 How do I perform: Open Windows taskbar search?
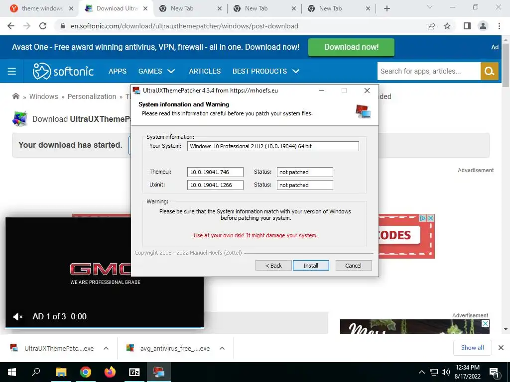[x=36, y=372]
